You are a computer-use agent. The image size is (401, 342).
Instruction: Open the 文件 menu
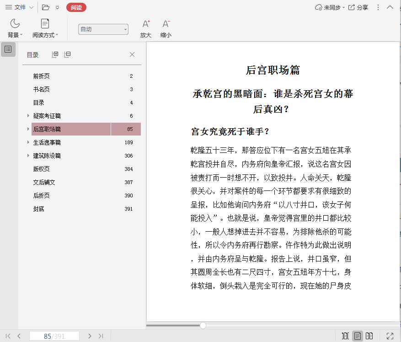point(19,7)
